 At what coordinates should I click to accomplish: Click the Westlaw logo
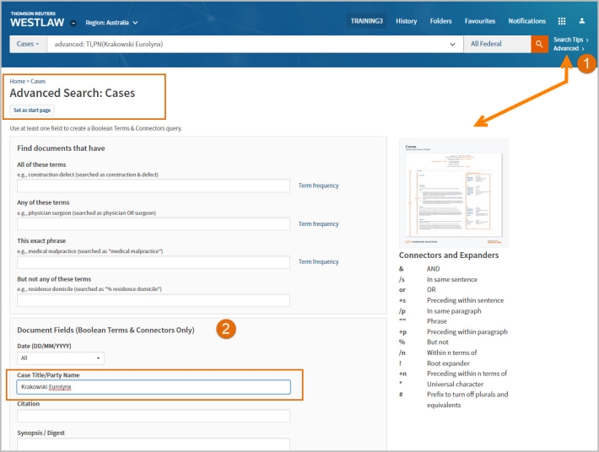(37, 20)
